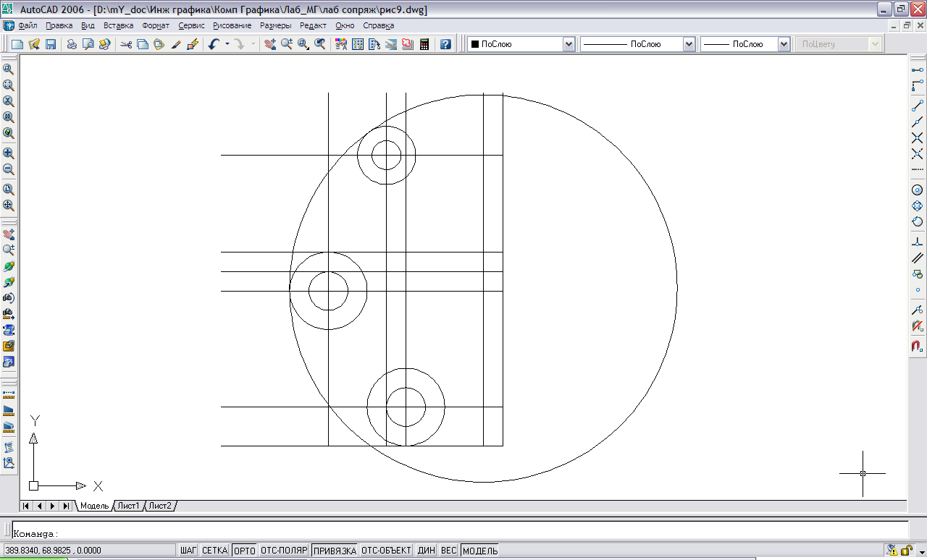This screenshot has height=560, width=927.
Task: Select the Snap to Intersection icon
Action: pyautogui.click(x=917, y=137)
